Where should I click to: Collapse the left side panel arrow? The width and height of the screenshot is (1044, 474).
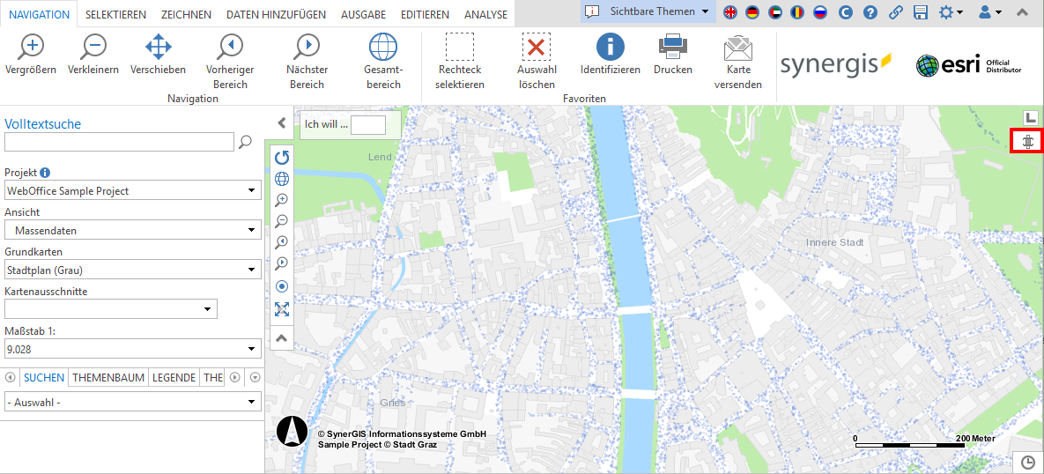coord(281,123)
